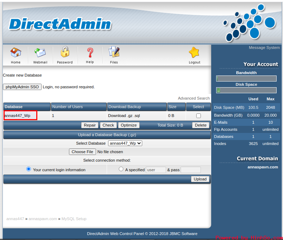Viewport: 283px width, 240px height.
Task: Open Create new Database link
Action: [22, 75]
